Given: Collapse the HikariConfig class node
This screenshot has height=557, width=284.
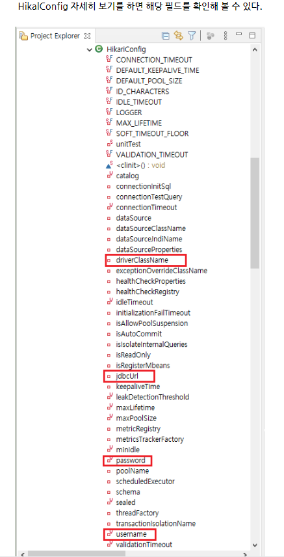Looking at the screenshot, I should (90, 49).
